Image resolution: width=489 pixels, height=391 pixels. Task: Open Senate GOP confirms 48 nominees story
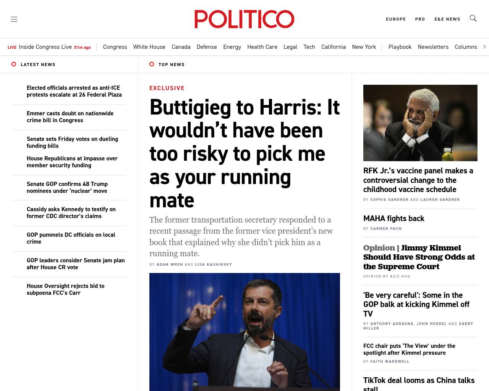pos(67,187)
